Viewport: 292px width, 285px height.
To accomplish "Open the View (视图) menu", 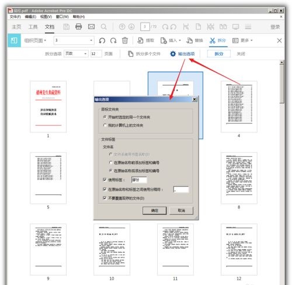I will click(46, 17).
